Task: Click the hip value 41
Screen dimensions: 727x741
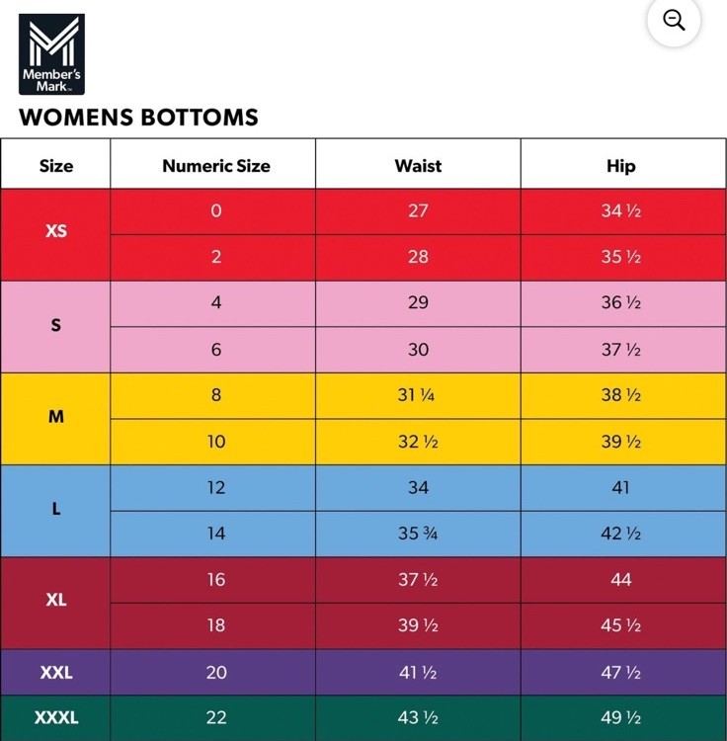Action: pyautogui.click(x=620, y=487)
